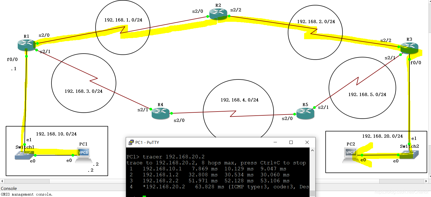Click the GNS3 management console text
The image size is (431, 197).
[x=26, y=194]
